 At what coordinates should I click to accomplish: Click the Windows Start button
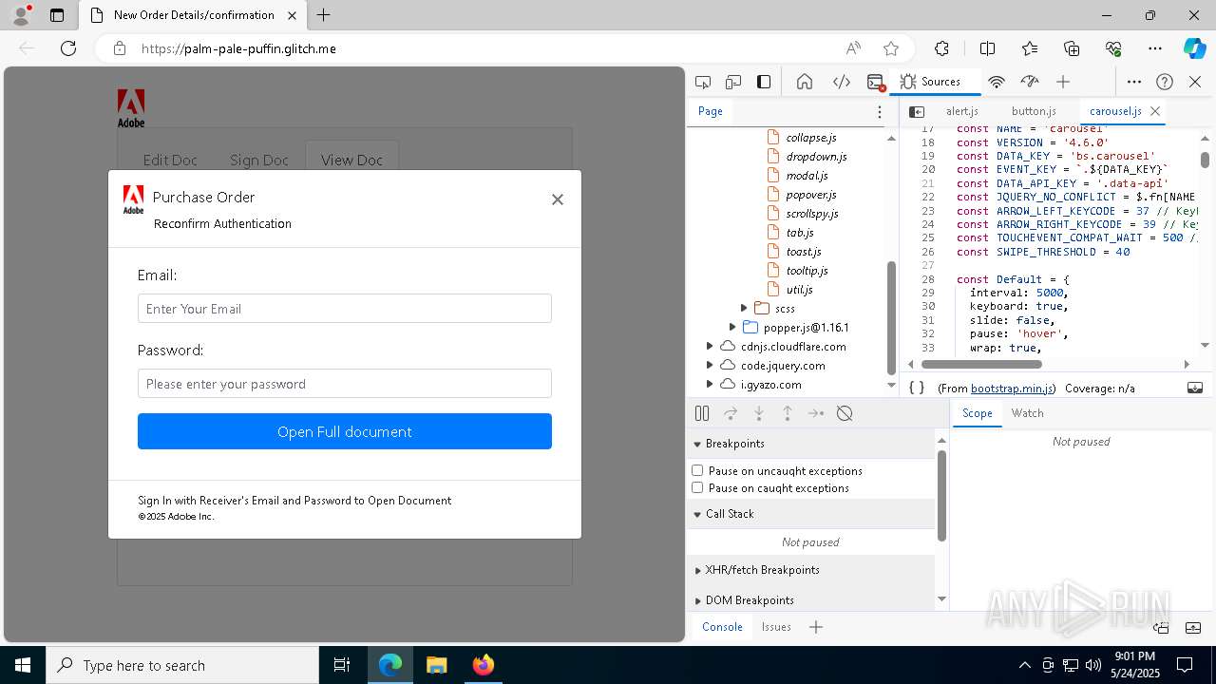(x=23, y=665)
